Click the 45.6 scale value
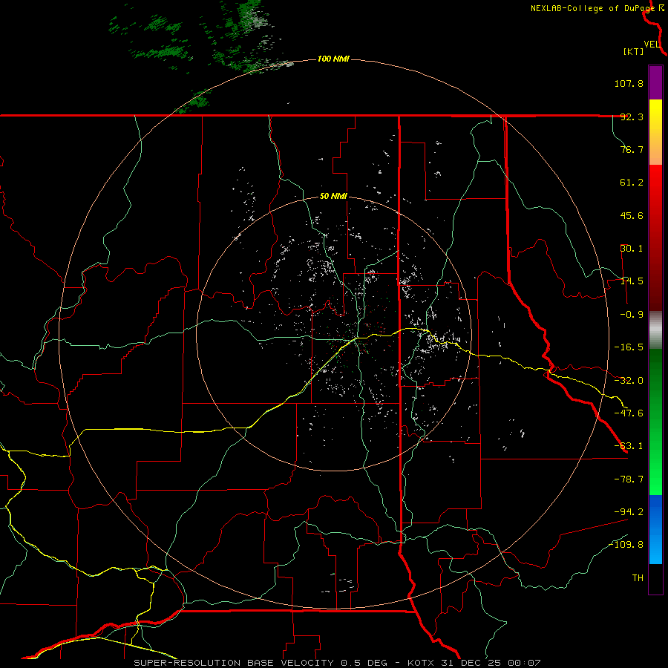Screen dimensions: 668x668 [632, 215]
